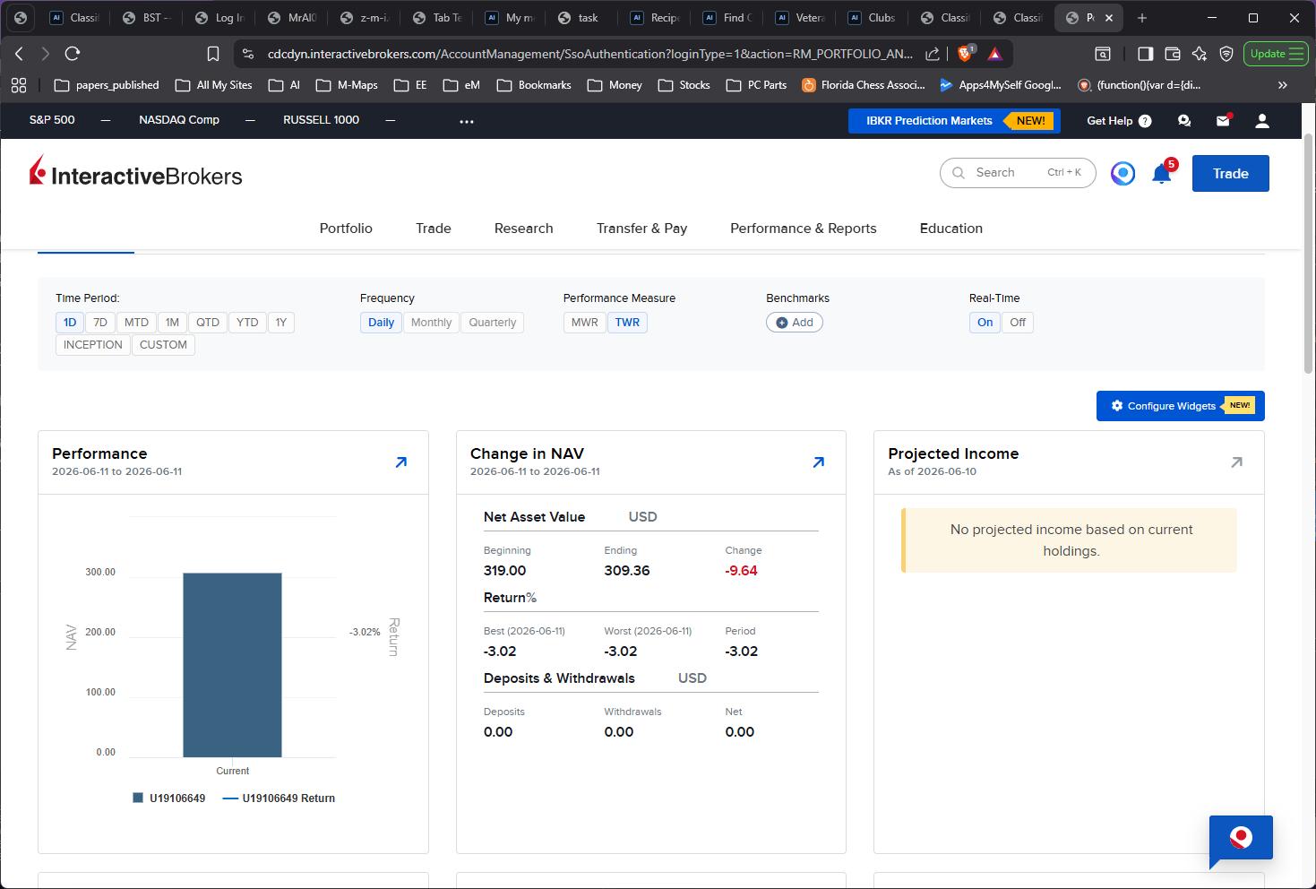The width and height of the screenshot is (1316, 889).
Task: Click the InteractiveBrokers logo
Action: pos(136,172)
